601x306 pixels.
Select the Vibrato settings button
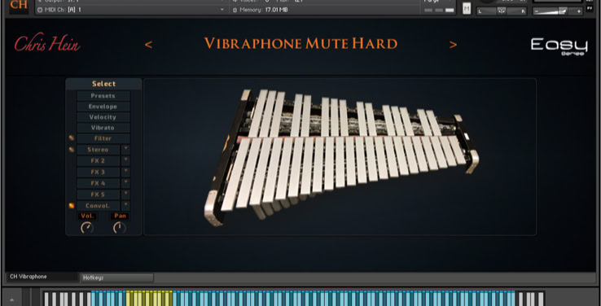point(103,128)
